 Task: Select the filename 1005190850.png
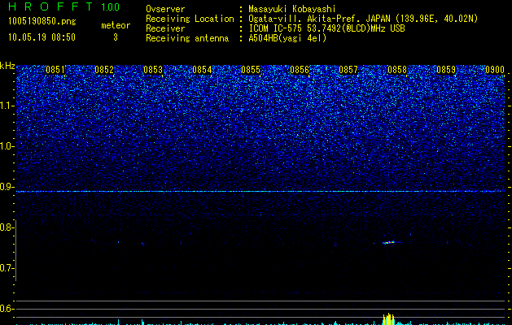(42, 22)
